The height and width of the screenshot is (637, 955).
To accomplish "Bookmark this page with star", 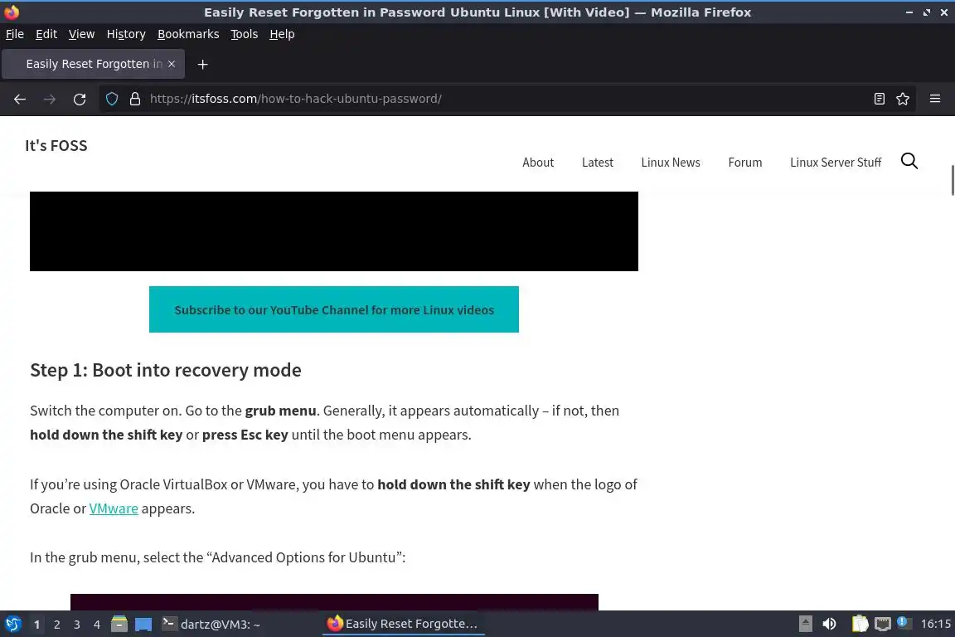I will [x=903, y=99].
